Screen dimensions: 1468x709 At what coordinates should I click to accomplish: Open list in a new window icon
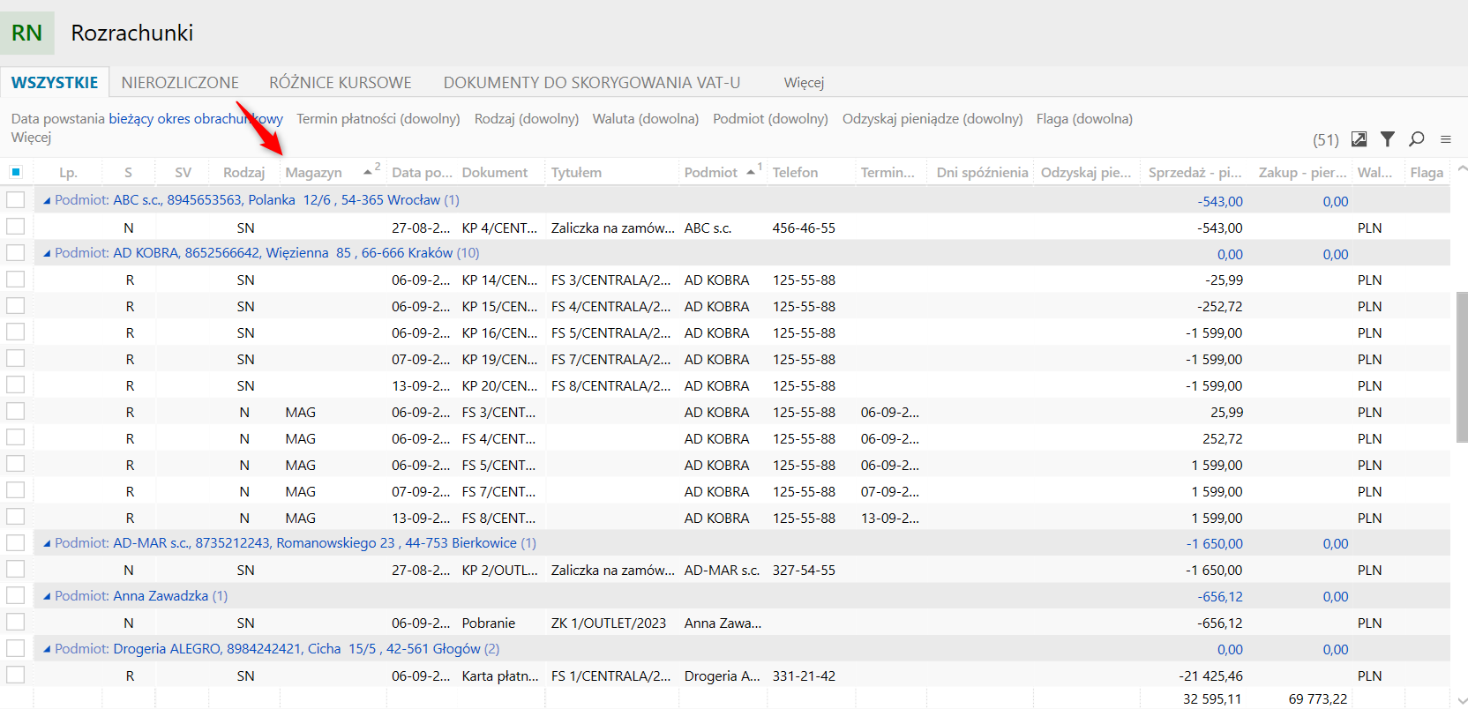[x=1359, y=139]
